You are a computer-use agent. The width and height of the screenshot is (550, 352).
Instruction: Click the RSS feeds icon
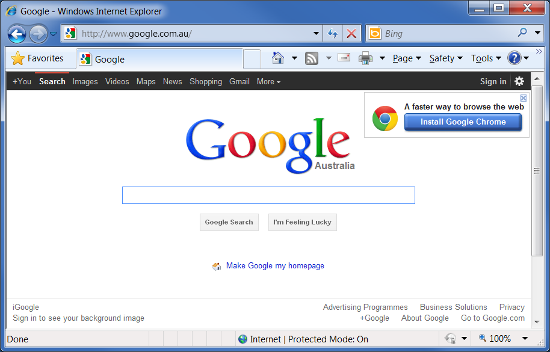coord(311,58)
